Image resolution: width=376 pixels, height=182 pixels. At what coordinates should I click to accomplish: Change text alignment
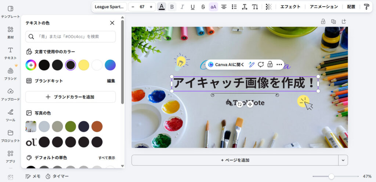click(224, 7)
